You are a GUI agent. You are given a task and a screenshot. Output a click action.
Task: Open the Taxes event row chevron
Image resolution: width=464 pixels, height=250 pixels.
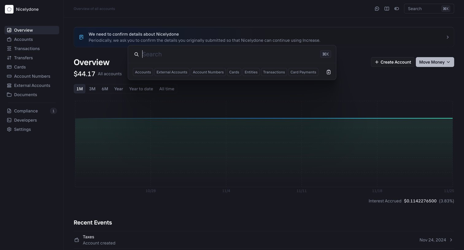click(451, 240)
